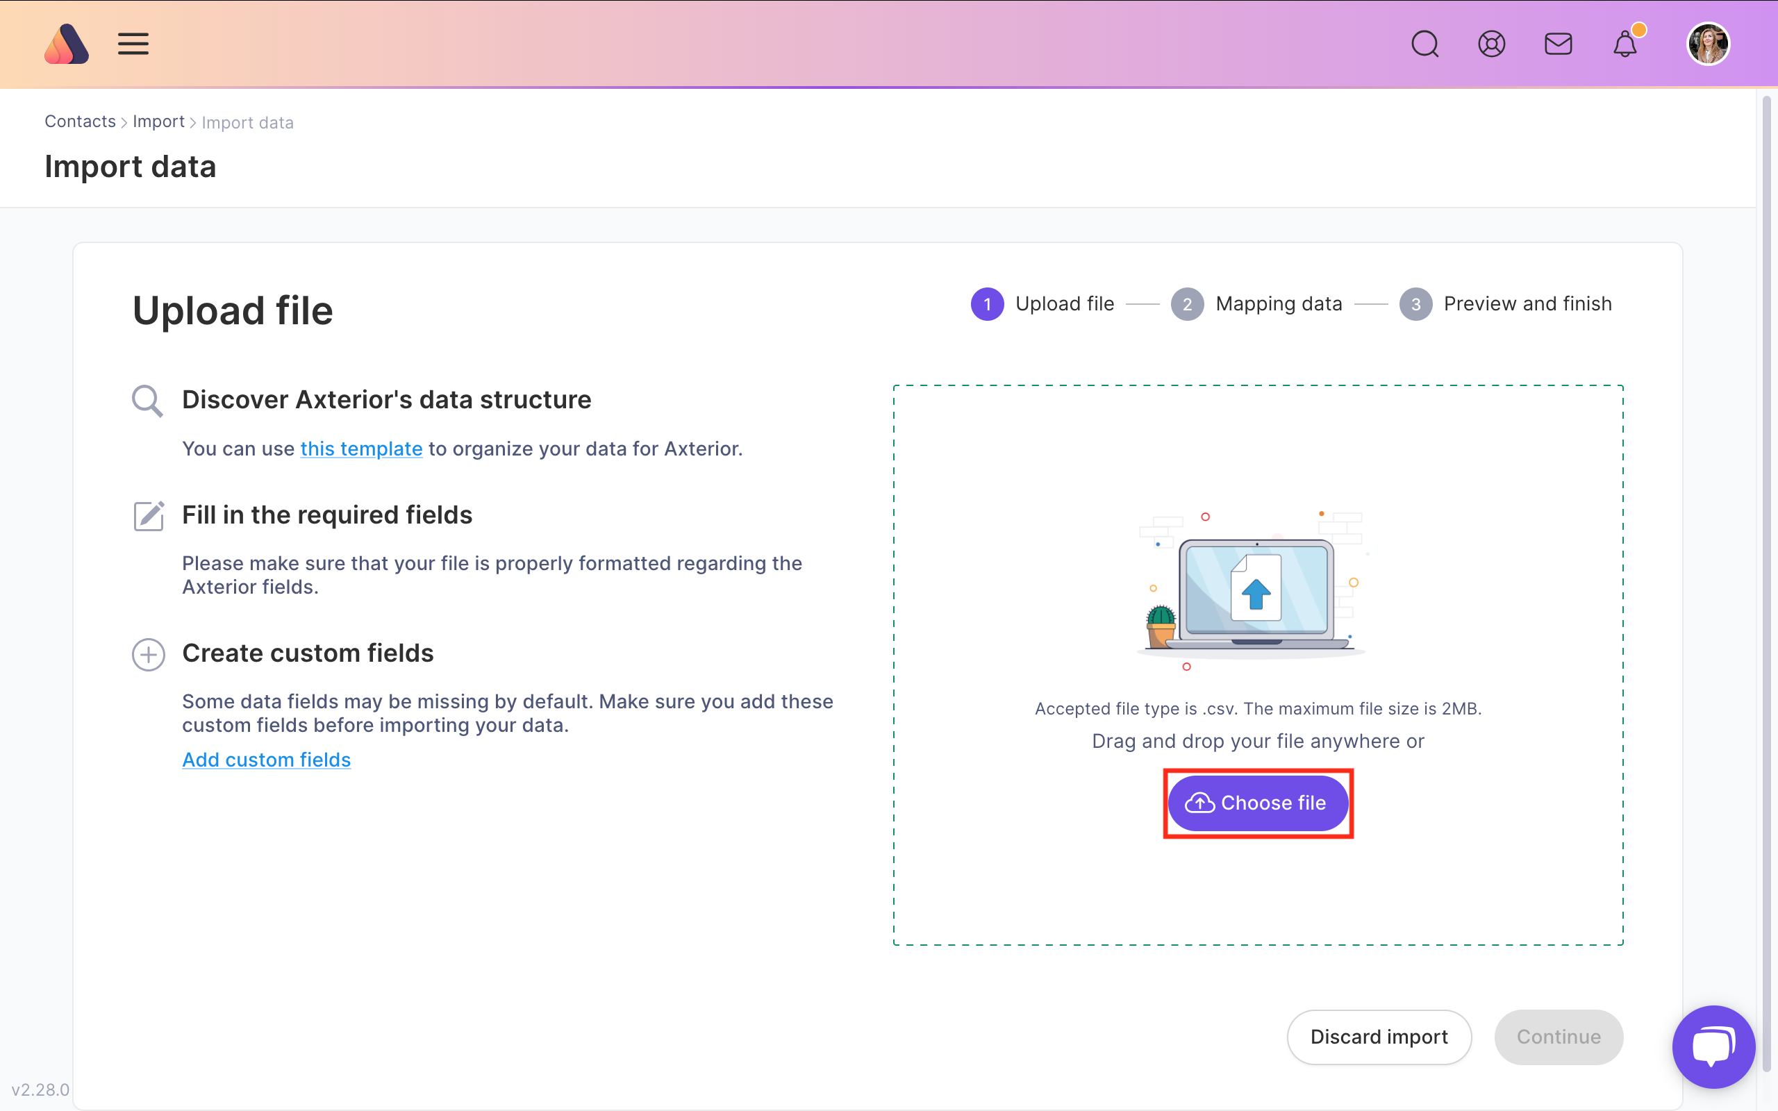This screenshot has height=1111, width=1778.
Task: Click the laptop upload illustration
Action: 1254,591
